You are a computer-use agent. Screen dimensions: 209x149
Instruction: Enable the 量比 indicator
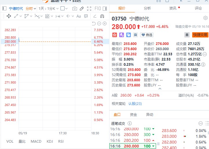click(x=22, y=142)
